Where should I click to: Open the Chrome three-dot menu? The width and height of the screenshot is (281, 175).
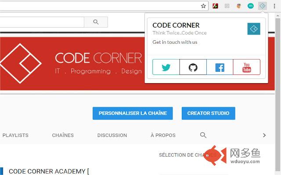click(x=274, y=6)
